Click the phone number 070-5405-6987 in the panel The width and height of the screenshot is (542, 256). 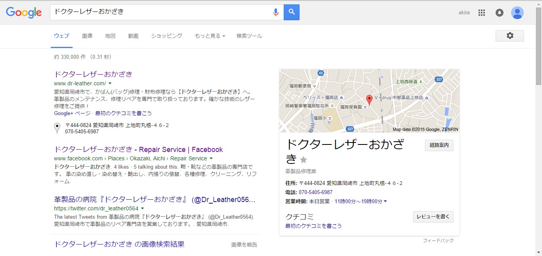tap(315, 192)
